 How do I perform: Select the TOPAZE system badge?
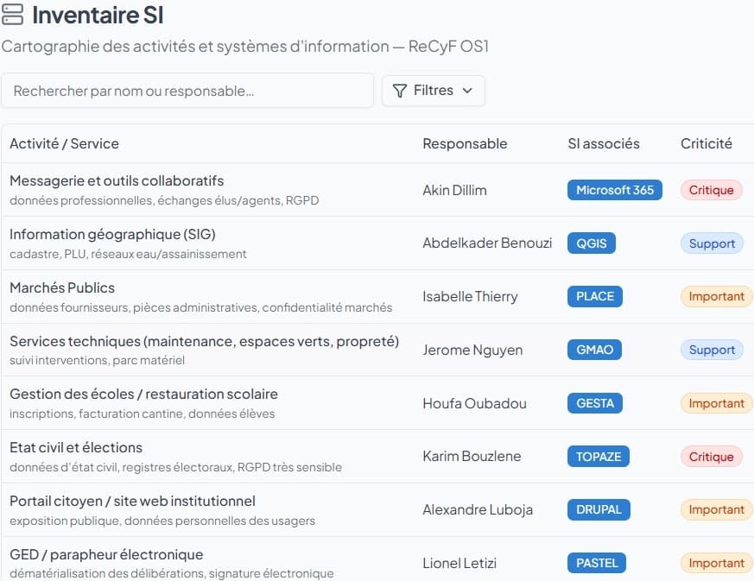click(599, 457)
